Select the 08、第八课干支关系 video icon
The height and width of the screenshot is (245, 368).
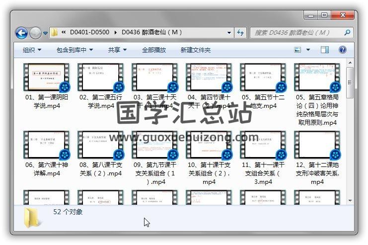100,145
